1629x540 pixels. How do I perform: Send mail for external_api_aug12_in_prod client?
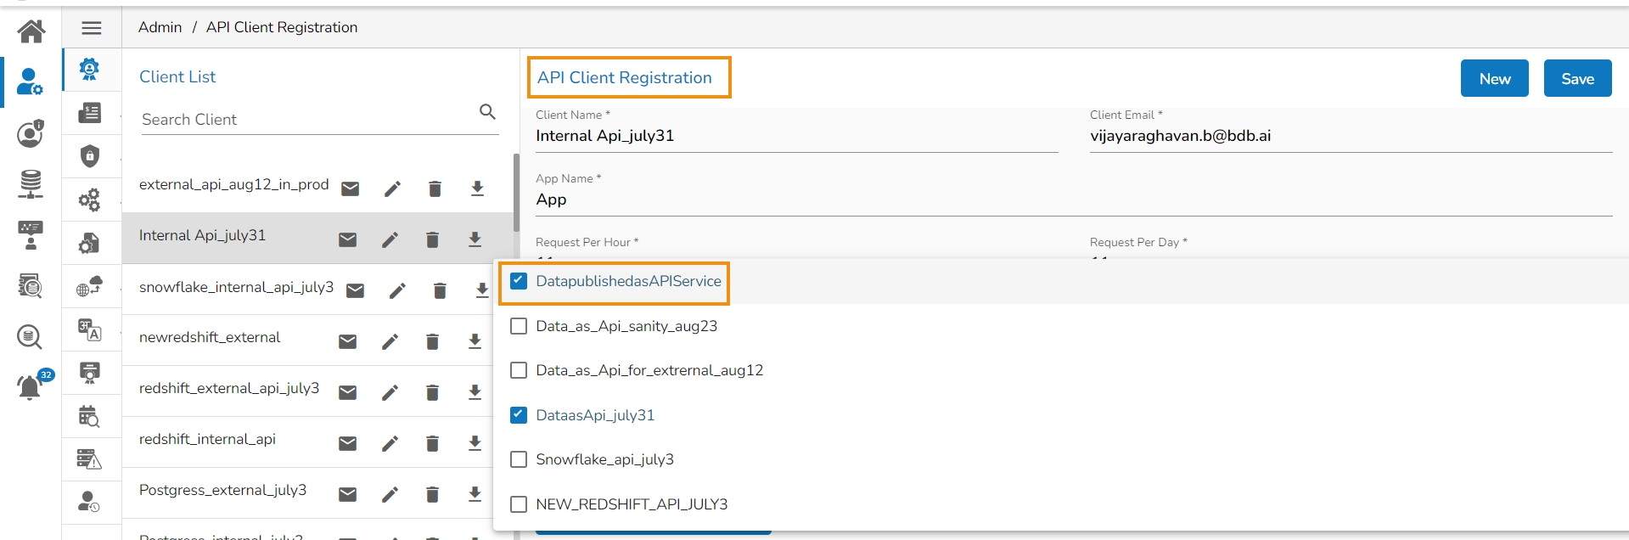pos(350,188)
